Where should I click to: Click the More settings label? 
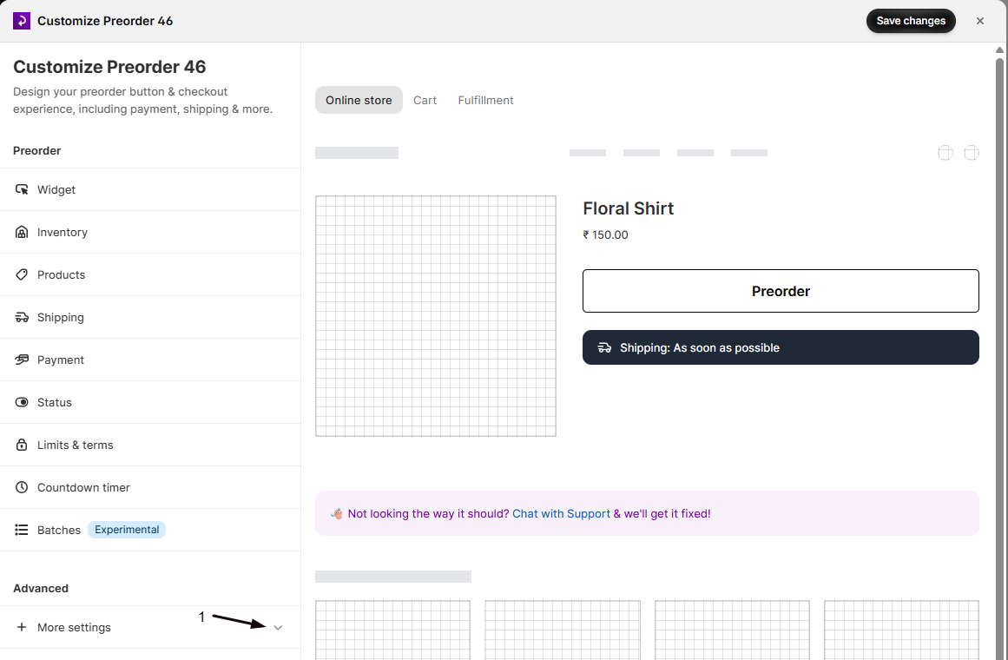point(74,627)
